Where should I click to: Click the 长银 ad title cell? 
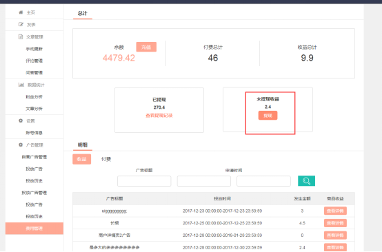point(114,223)
